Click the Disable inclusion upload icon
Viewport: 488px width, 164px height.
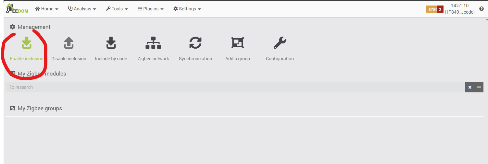point(69,43)
